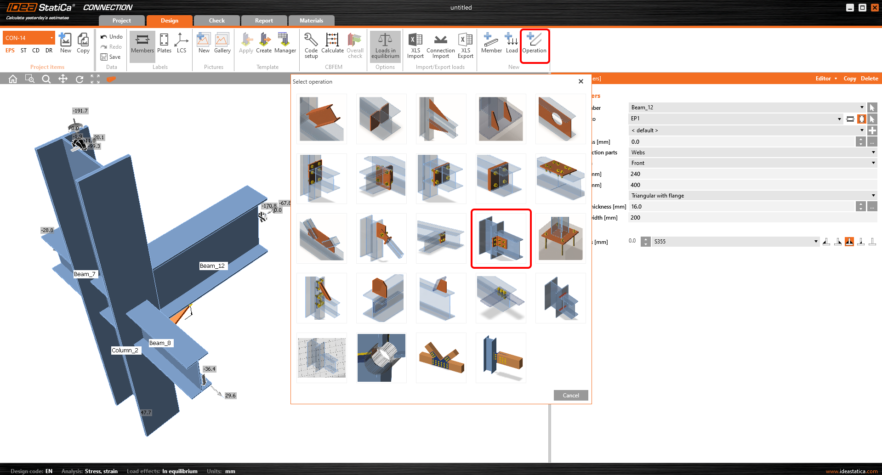Viewport: 882px width, 475px height.
Task: Click the home view icon in viewport toolbar
Action: pos(13,79)
